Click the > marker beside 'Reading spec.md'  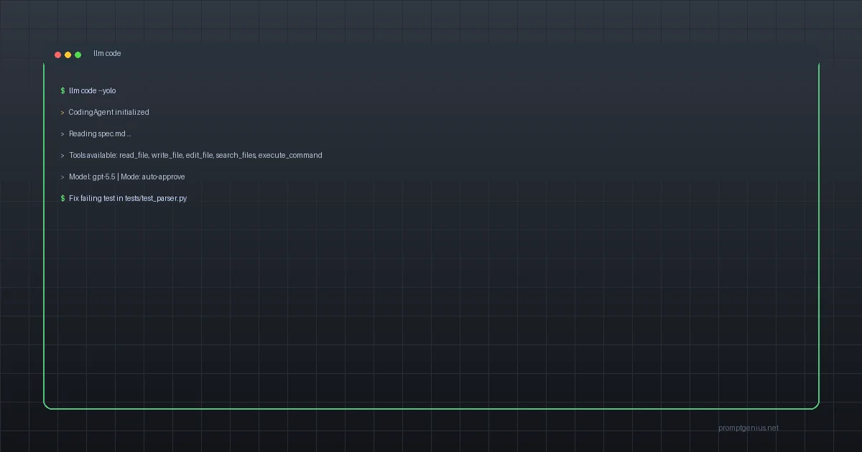[x=63, y=134]
